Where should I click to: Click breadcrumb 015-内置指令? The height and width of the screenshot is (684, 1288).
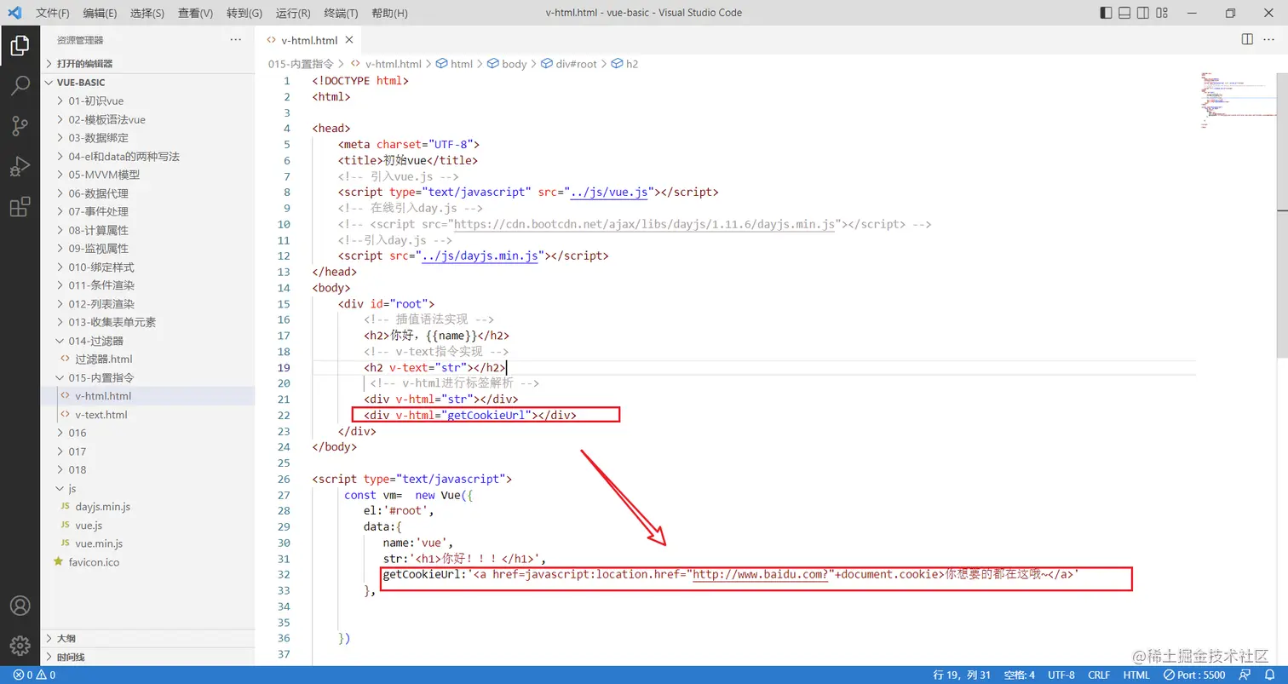point(301,64)
